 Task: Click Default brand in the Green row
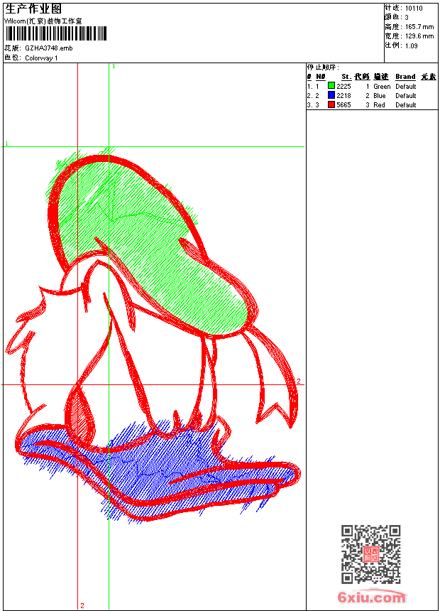click(406, 86)
